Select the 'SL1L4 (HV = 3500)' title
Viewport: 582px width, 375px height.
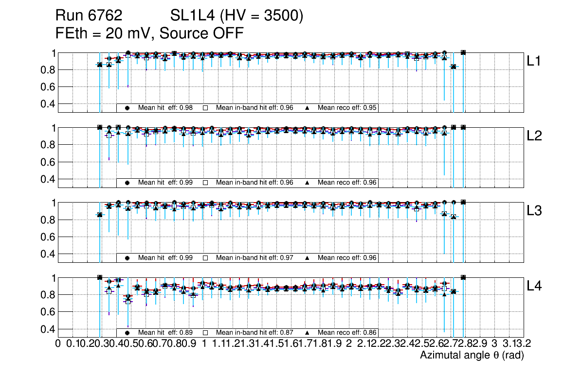(237, 17)
